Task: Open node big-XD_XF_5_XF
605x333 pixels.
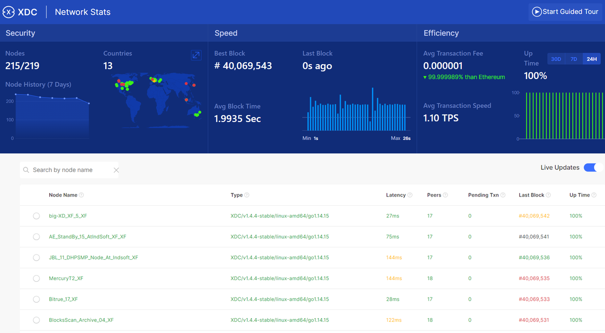Action: (68, 216)
